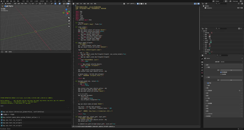Image resolution: width=244 pixels, height=130 pixels.
Task: Choose the subtract selection mode icon
Action: pyautogui.click(x=9, y=6)
